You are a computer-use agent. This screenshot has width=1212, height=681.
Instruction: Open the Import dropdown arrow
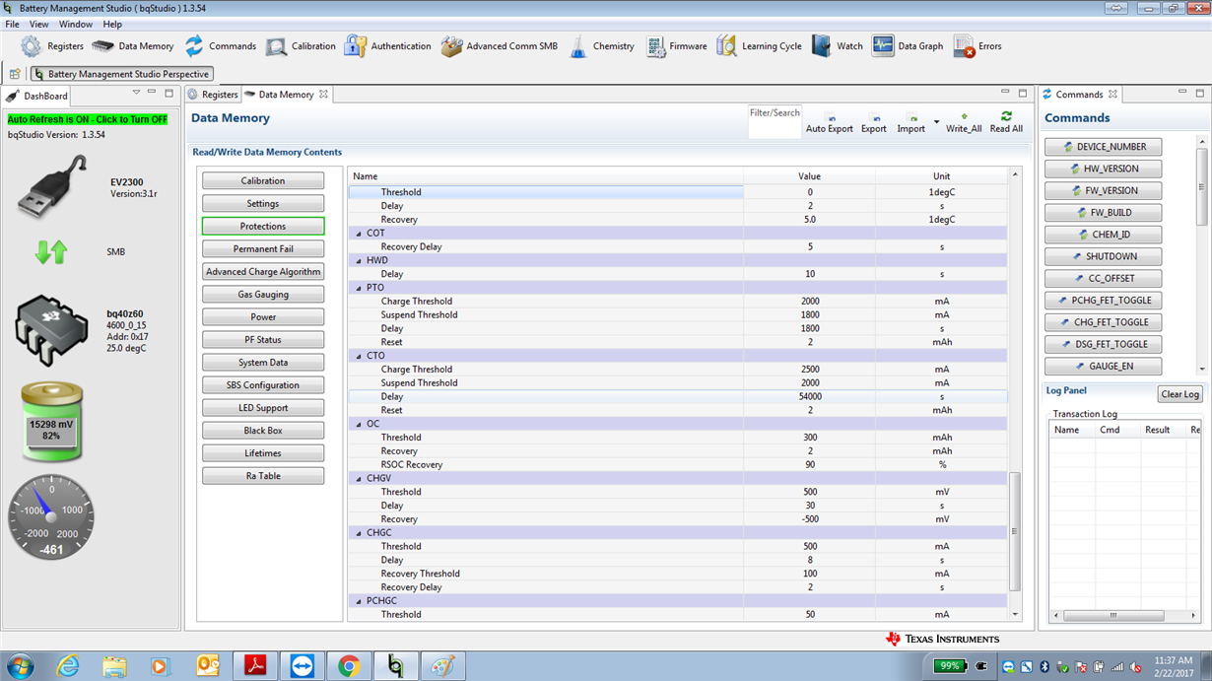pyautogui.click(x=936, y=122)
